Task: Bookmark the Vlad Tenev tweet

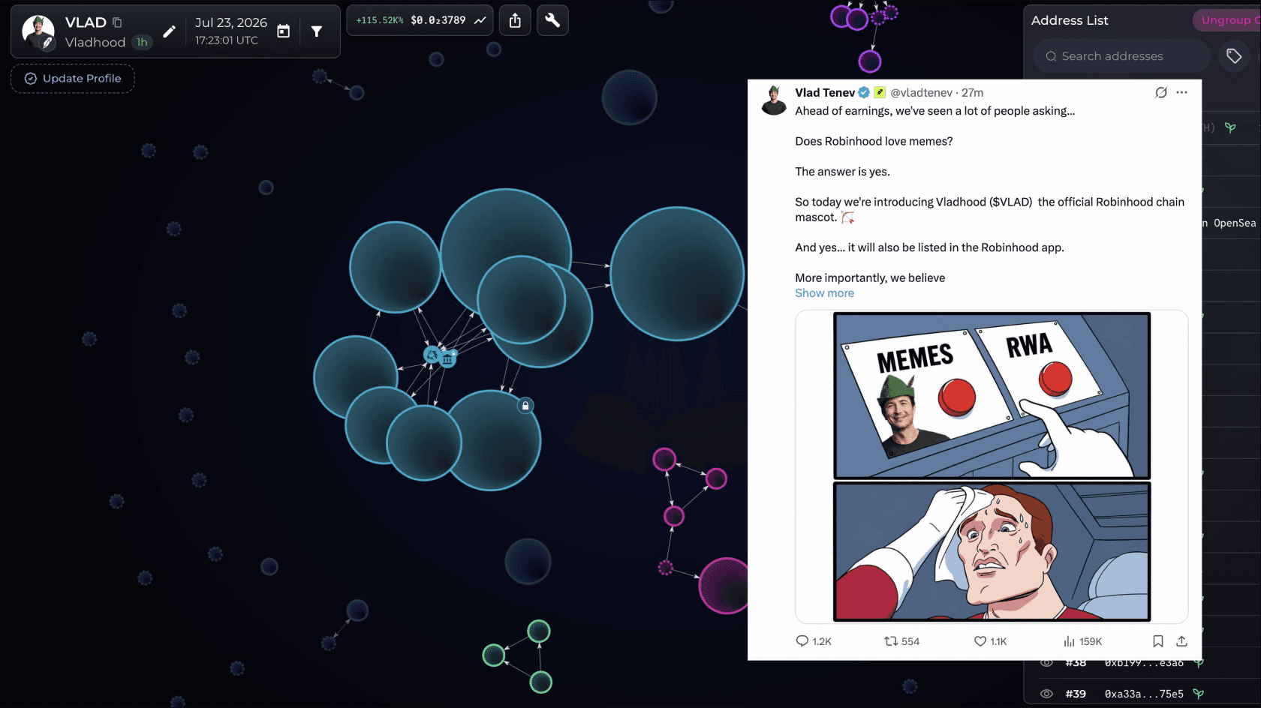Action: tap(1158, 641)
